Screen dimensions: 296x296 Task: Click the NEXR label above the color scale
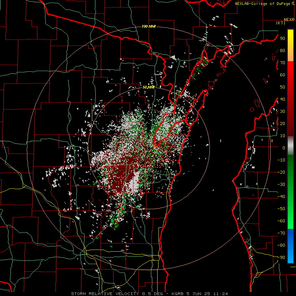point(289,20)
